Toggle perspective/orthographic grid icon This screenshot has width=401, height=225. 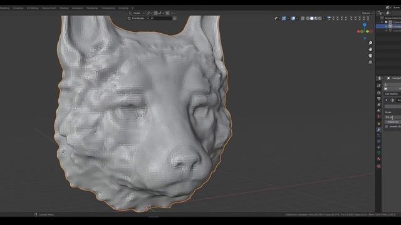[x=370, y=62]
